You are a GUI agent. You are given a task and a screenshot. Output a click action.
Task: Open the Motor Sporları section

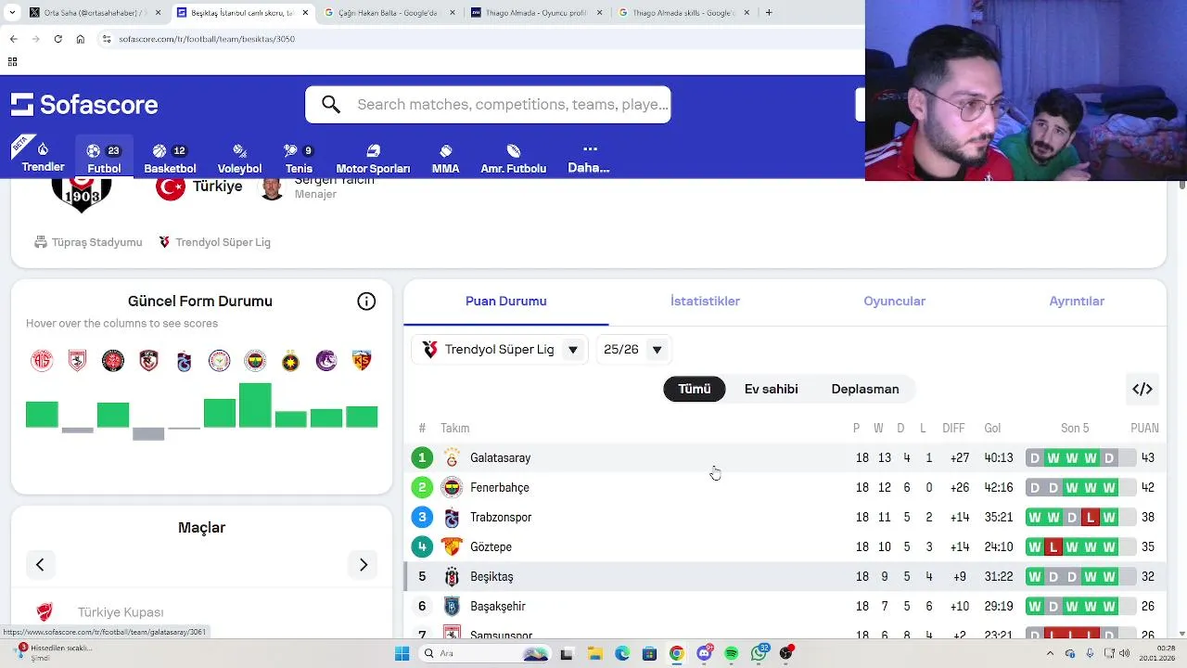coord(373,157)
